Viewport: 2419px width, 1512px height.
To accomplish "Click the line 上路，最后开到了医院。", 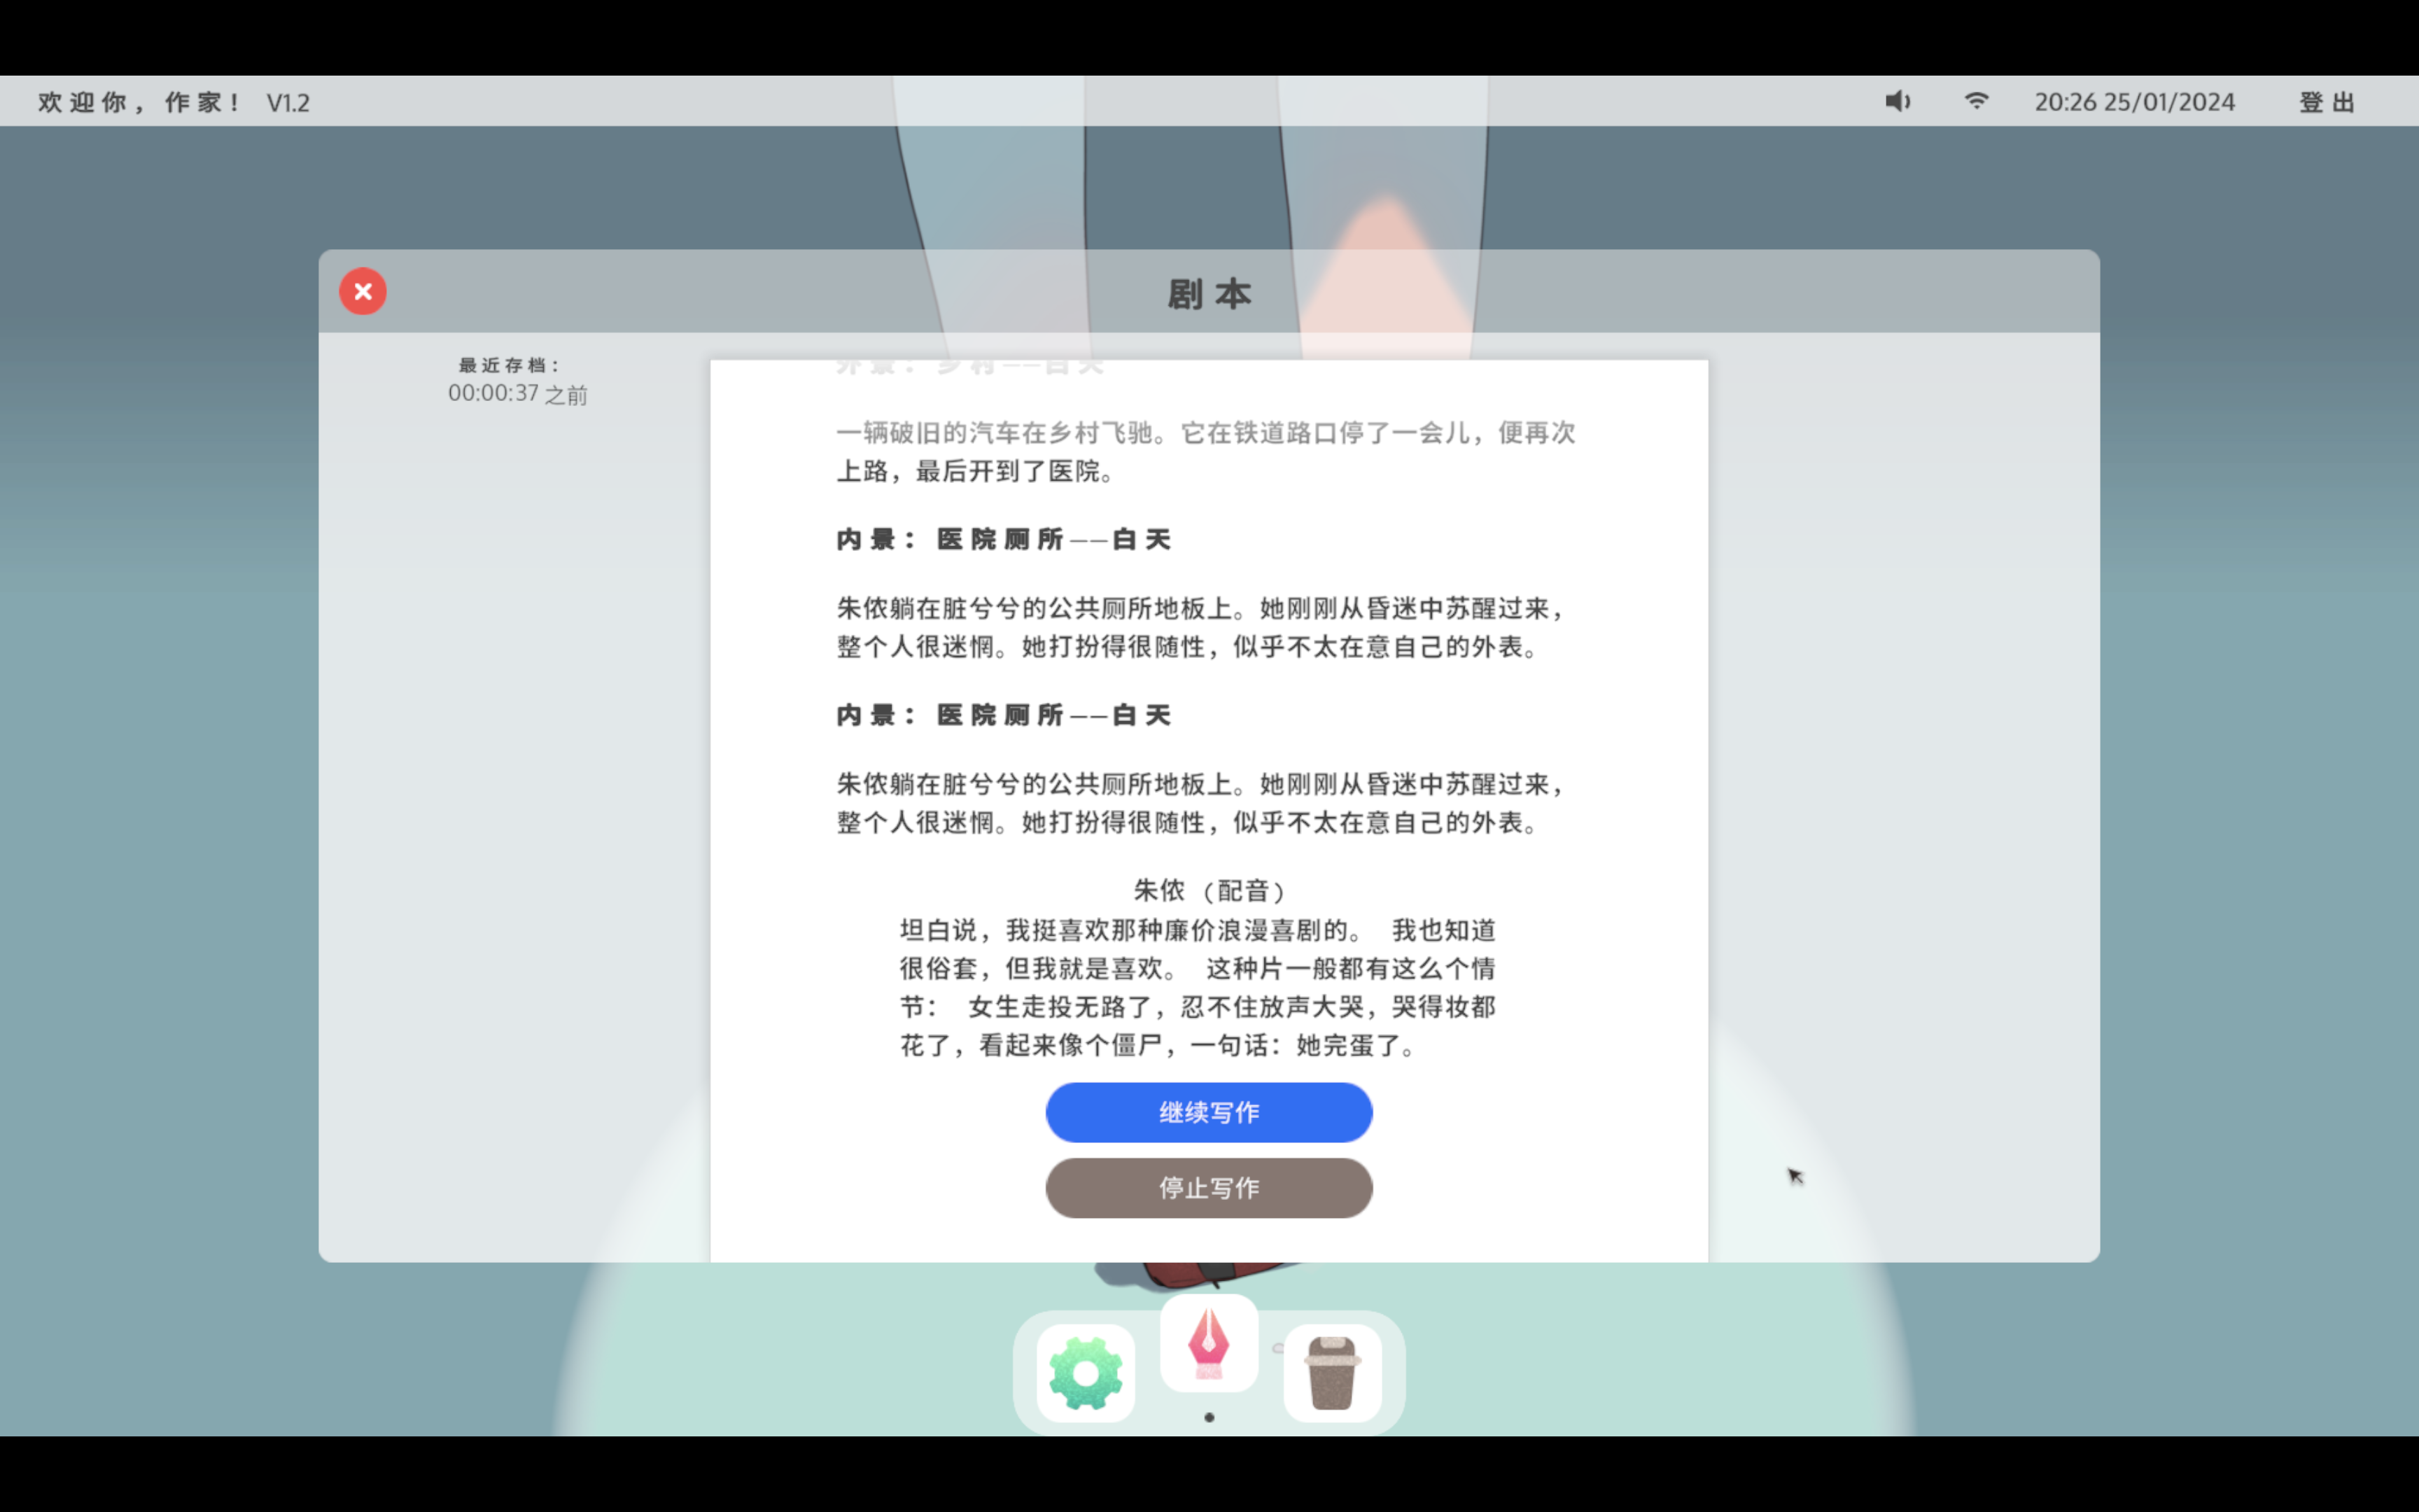I will pos(976,471).
